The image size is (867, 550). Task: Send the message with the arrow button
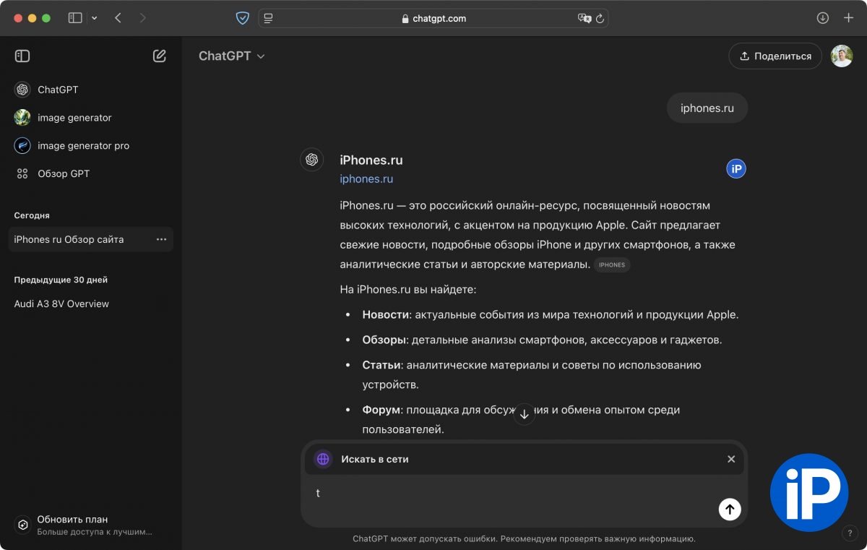(730, 509)
